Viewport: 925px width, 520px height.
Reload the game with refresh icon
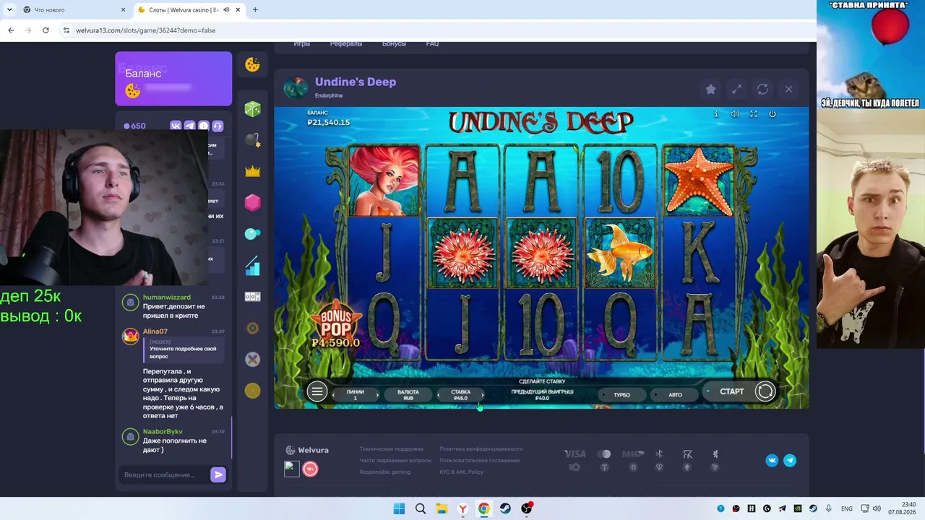[x=762, y=89]
